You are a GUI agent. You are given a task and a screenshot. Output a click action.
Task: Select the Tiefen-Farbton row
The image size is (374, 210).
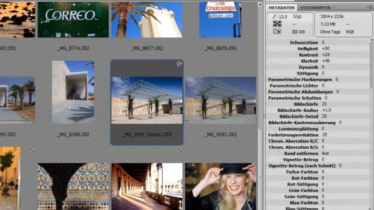[x=318, y=172]
